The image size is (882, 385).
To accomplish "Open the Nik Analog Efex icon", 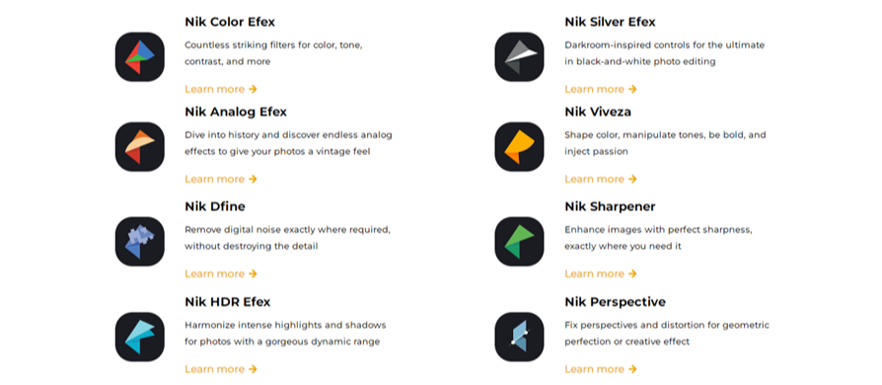I will (139, 147).
